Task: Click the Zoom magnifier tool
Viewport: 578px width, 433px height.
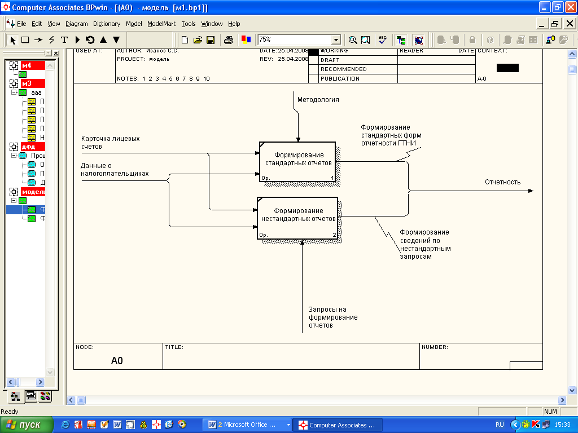Action: pyautogui.click(x=353, y=40)
